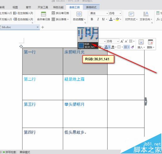The image size is (162, 154).
Task: Open the 表格样式 (Table Styles) tab
Action: point(91,7)
